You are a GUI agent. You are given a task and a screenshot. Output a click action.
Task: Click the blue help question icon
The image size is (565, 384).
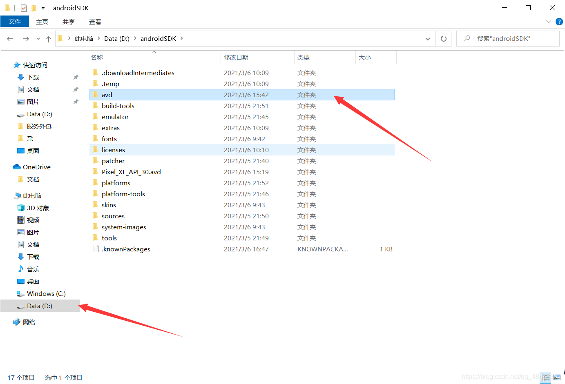(x=559, y=22)
